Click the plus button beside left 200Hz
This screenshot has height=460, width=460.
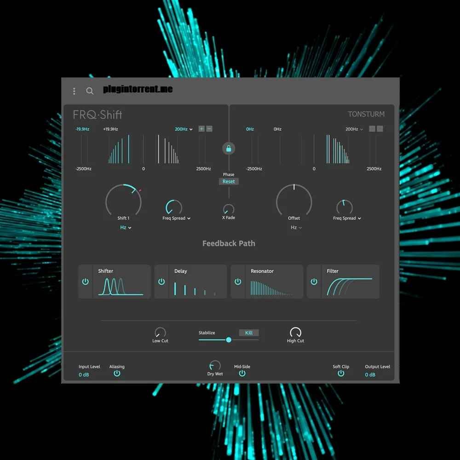tap(201, 129)
